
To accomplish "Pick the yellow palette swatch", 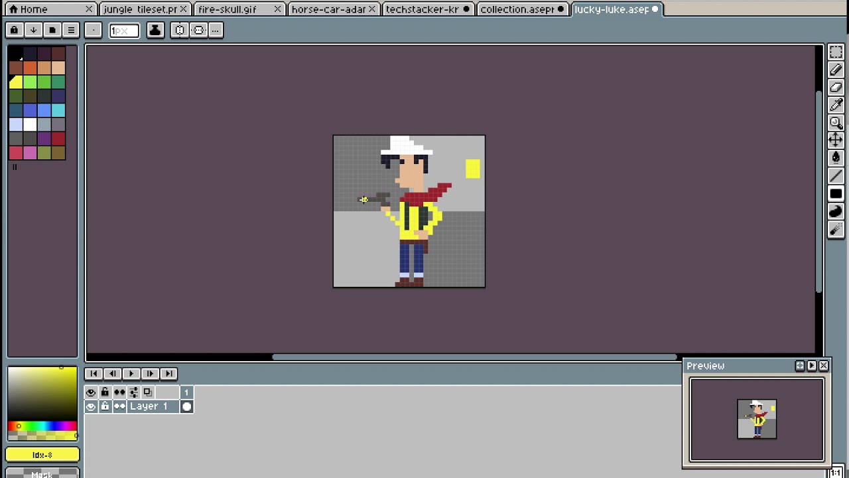I will (16, 82).
